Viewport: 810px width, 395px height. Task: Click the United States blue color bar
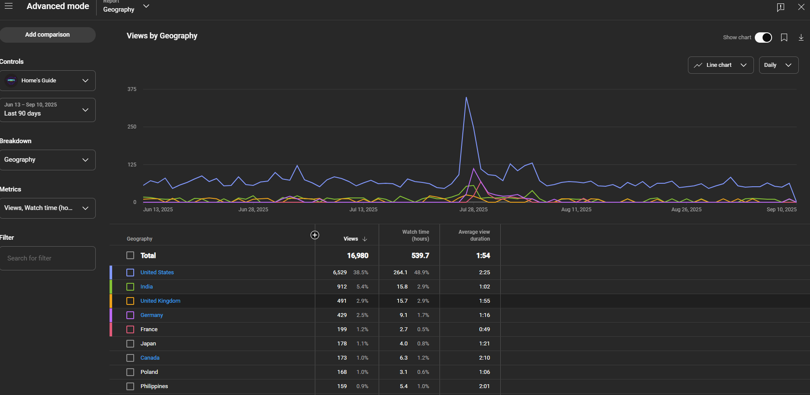(x=111, y=273)
